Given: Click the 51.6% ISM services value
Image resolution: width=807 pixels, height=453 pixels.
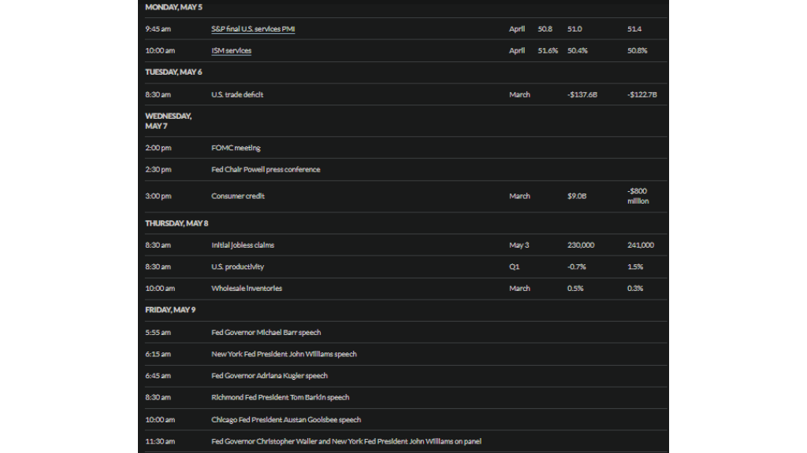Looking at the screenshot, I should coord(548,50).
